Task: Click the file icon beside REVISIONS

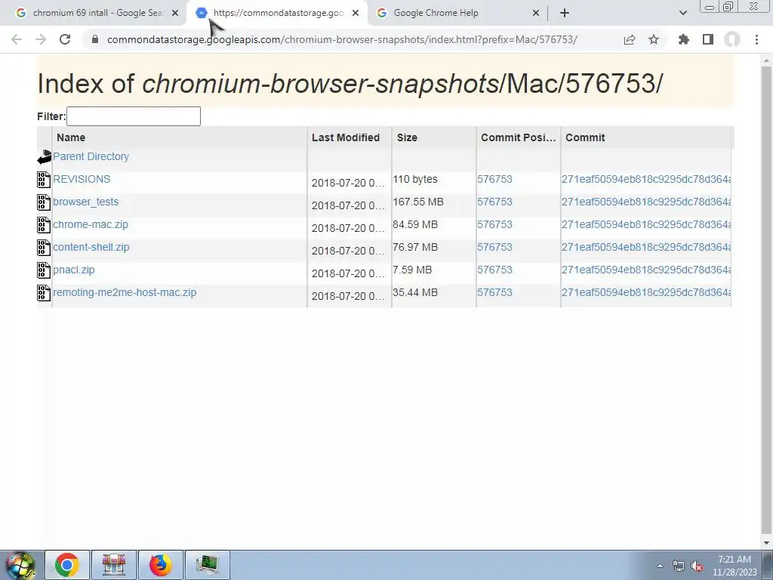Action: (43, 180)
